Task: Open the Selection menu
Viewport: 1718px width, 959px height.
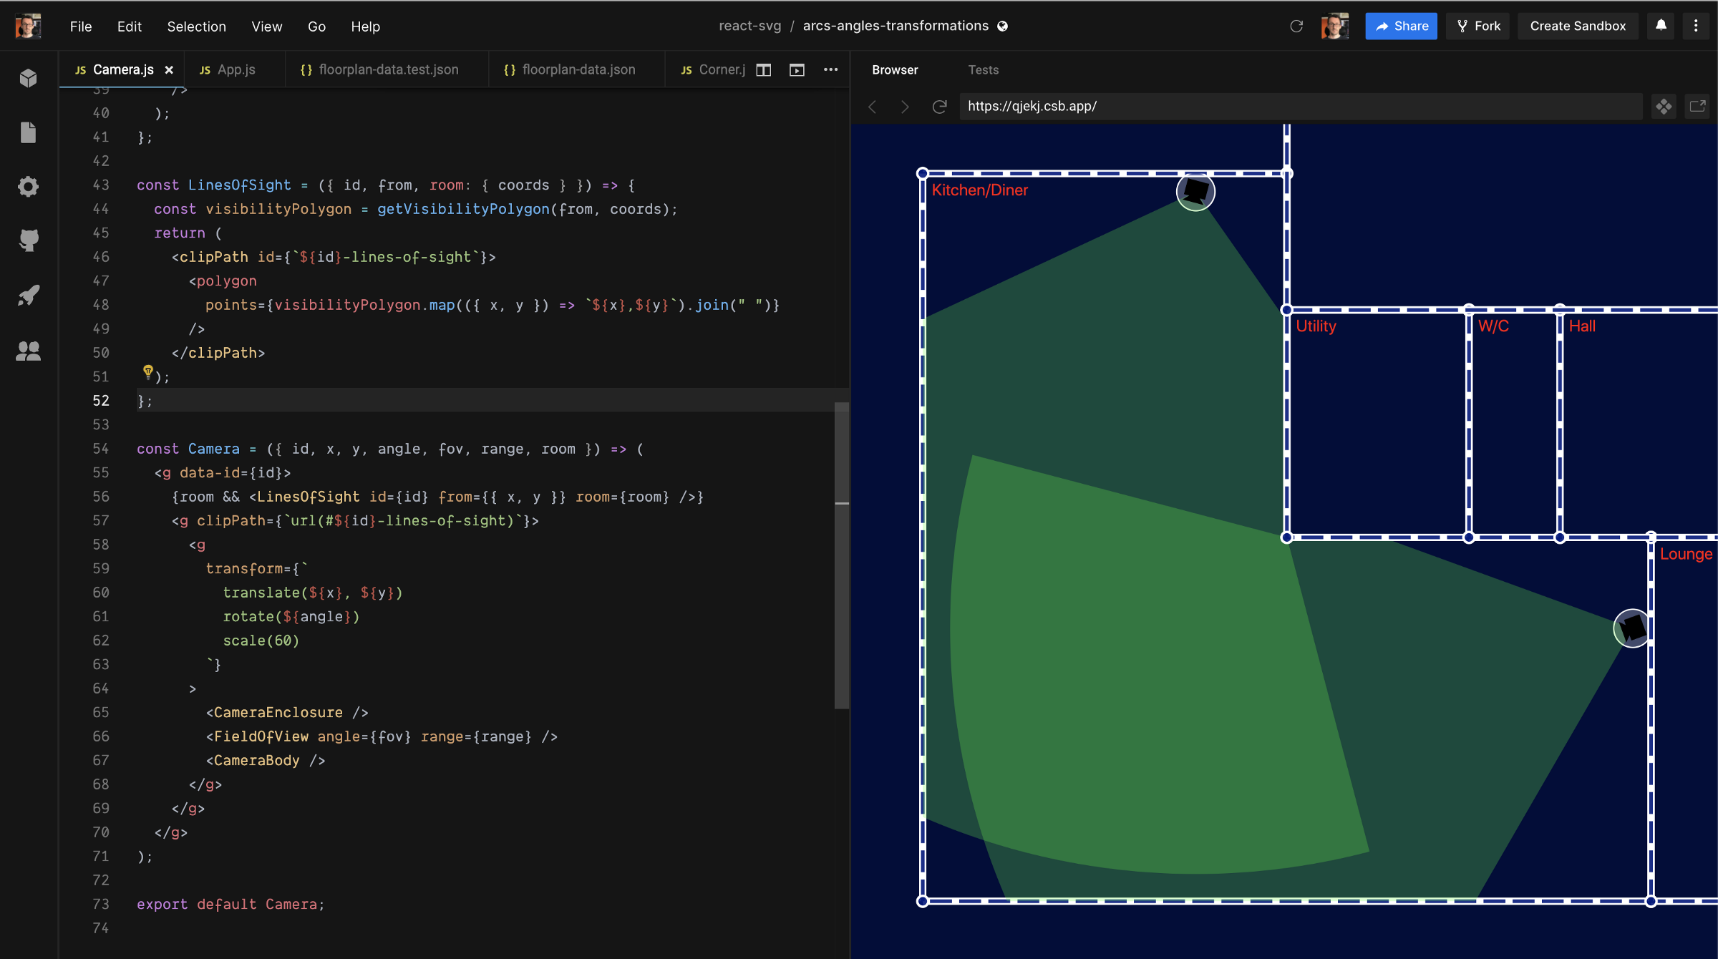Action: pyautogui.click(x=196, y=26)
